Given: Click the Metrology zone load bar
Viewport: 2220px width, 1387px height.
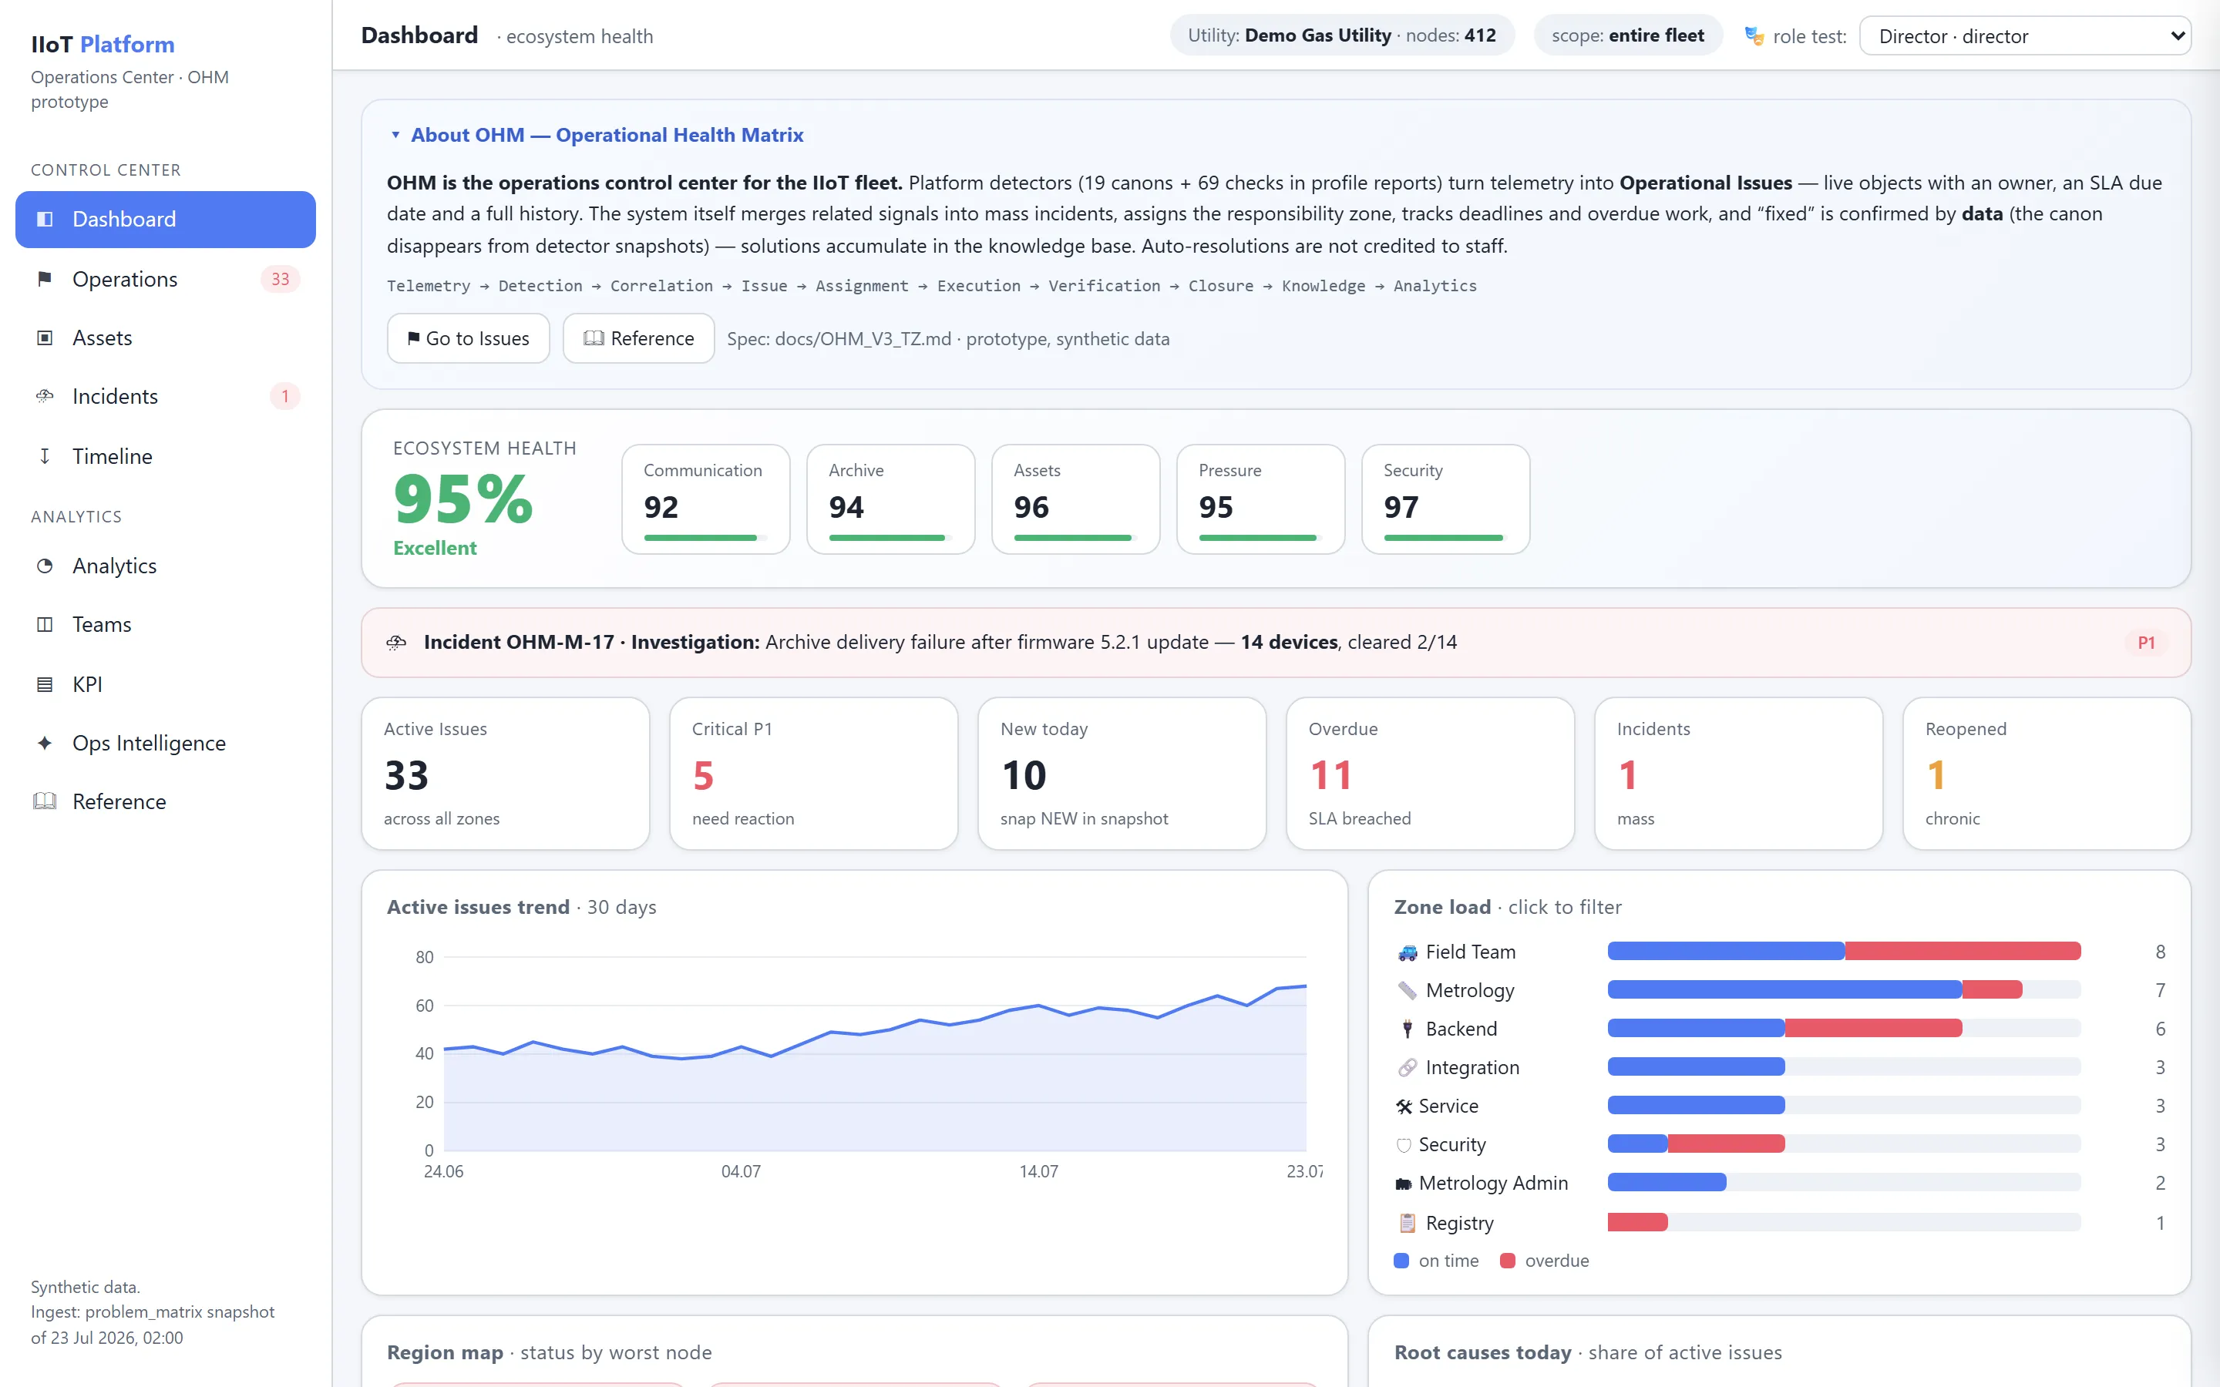Looking at the screenshot, I should (1844, 990).
